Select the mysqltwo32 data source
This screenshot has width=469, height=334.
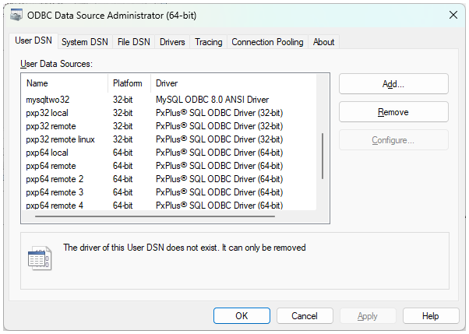click(48, 100)
